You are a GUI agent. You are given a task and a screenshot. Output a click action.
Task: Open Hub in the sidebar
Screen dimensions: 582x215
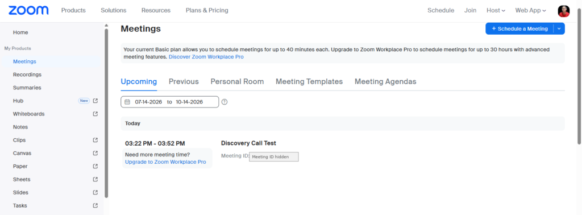(18, 101)
